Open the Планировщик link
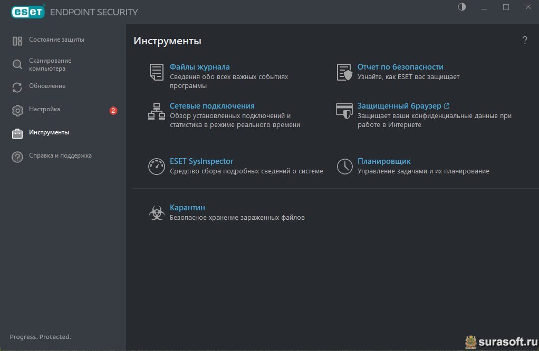 coord(384,161)
